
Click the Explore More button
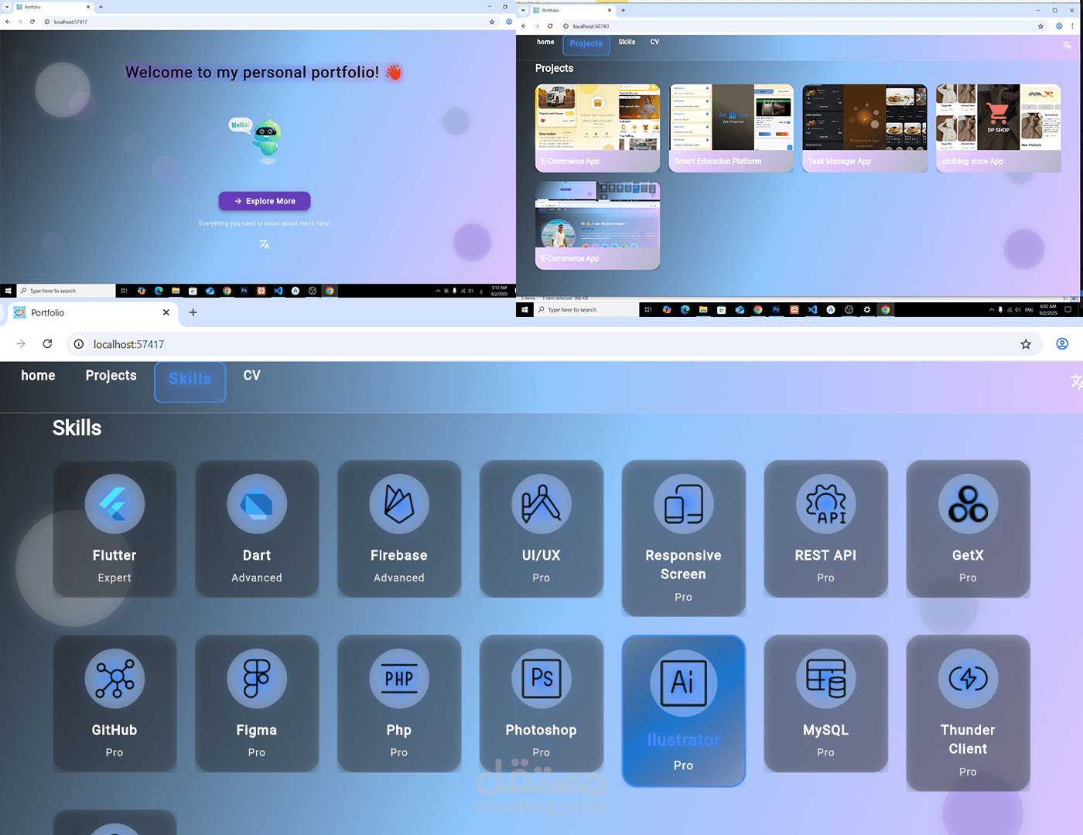264,201
